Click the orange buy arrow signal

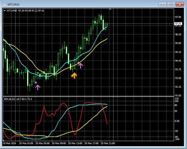coord(75,76)
